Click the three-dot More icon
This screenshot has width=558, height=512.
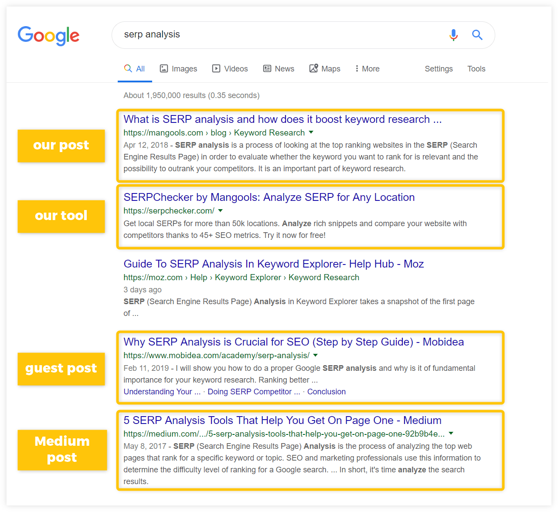pos(357,68)
